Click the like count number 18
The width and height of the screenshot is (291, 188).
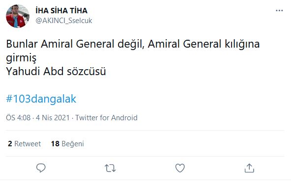(55, 144)
